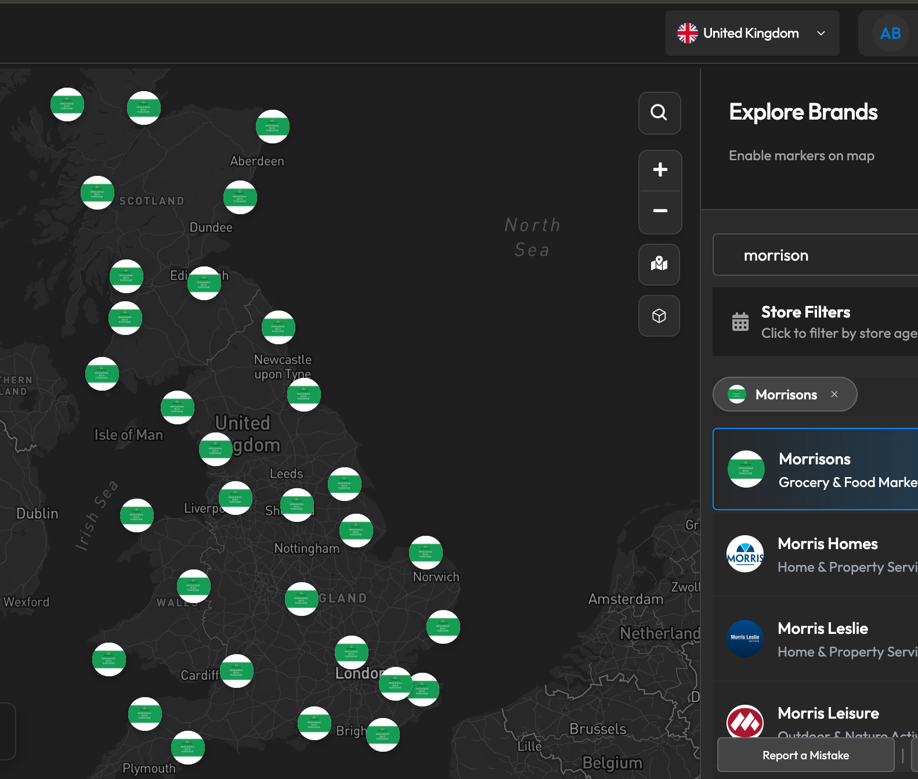Click the Morrisons marker beside Cardiff
This screenshot has height=779, width=918.
click(x=237, y=671)
